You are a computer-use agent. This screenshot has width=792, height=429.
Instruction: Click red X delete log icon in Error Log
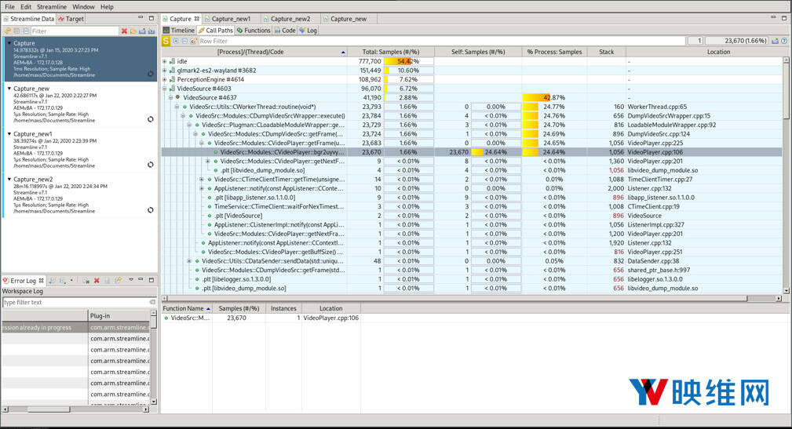click(x=97, y=280)
